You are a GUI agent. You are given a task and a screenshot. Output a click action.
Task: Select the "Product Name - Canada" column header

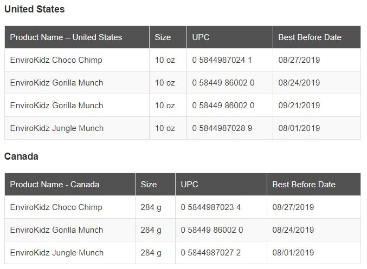(x=55, y=185)
